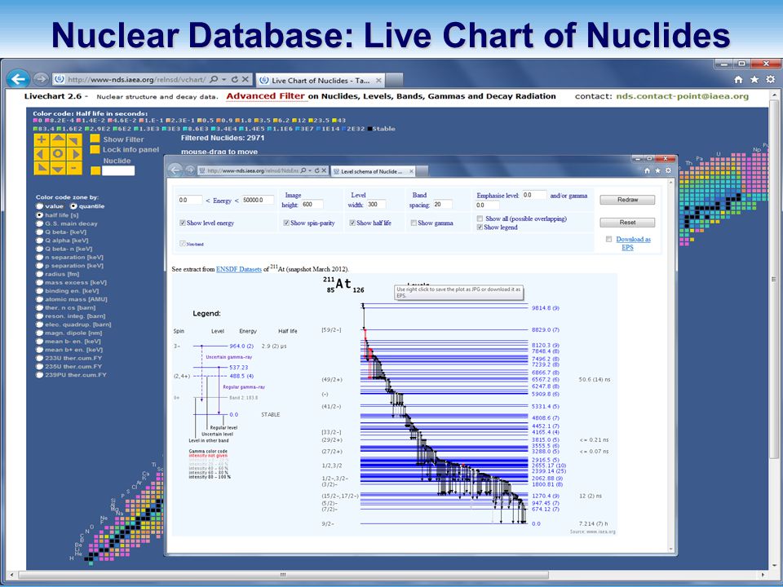This screenshot has width=783, height=587.
Task: Click search magnifier in Level schema address bar
Action: [303, 170]
